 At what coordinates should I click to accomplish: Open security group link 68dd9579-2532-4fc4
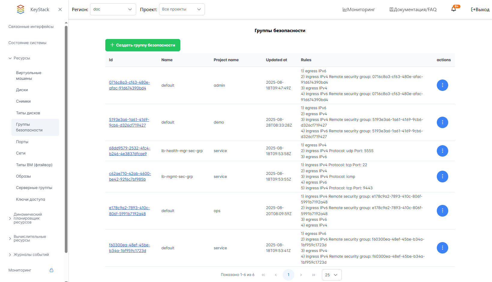tap(130, 151)
